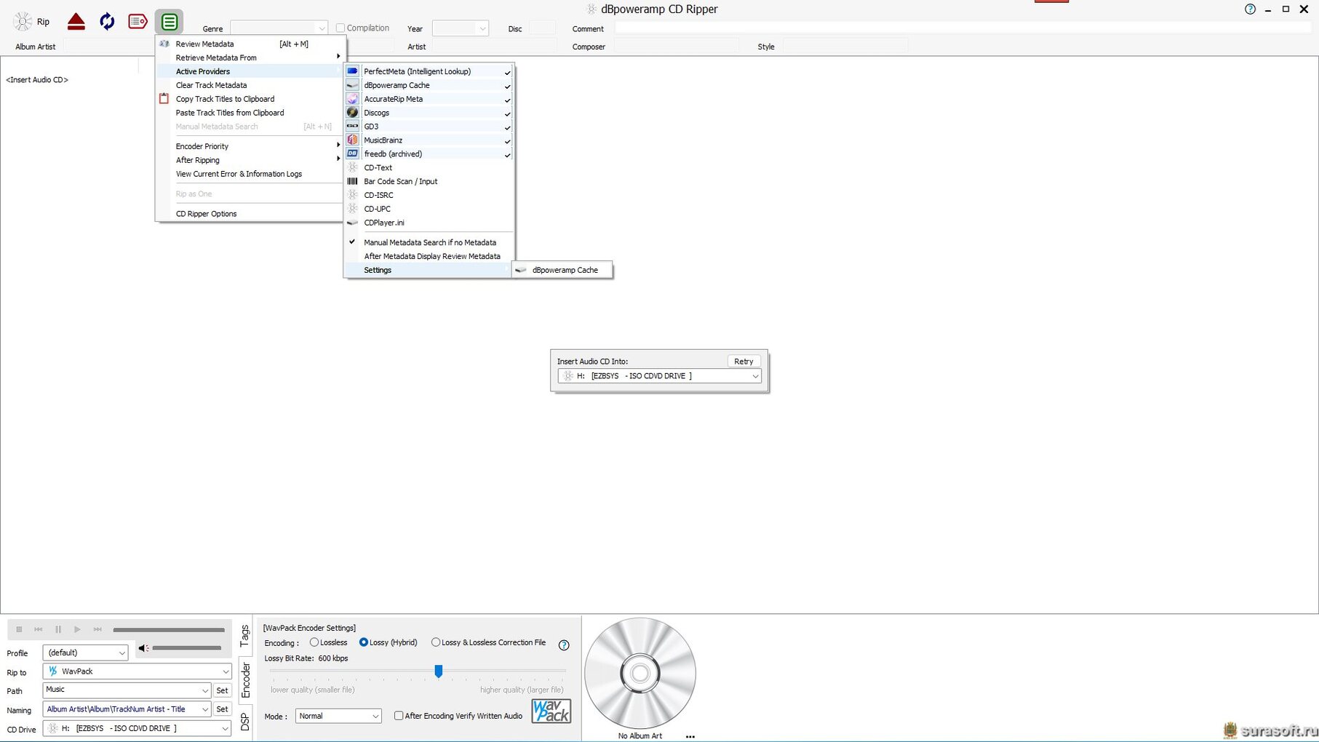Expand Encoder Priority submenu
Viewport: 1319px width, 742px height.
pyautogui.click(x=250, y=146)
